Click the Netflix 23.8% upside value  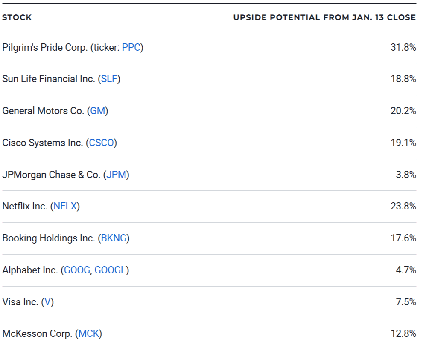[x=403, y=207]
